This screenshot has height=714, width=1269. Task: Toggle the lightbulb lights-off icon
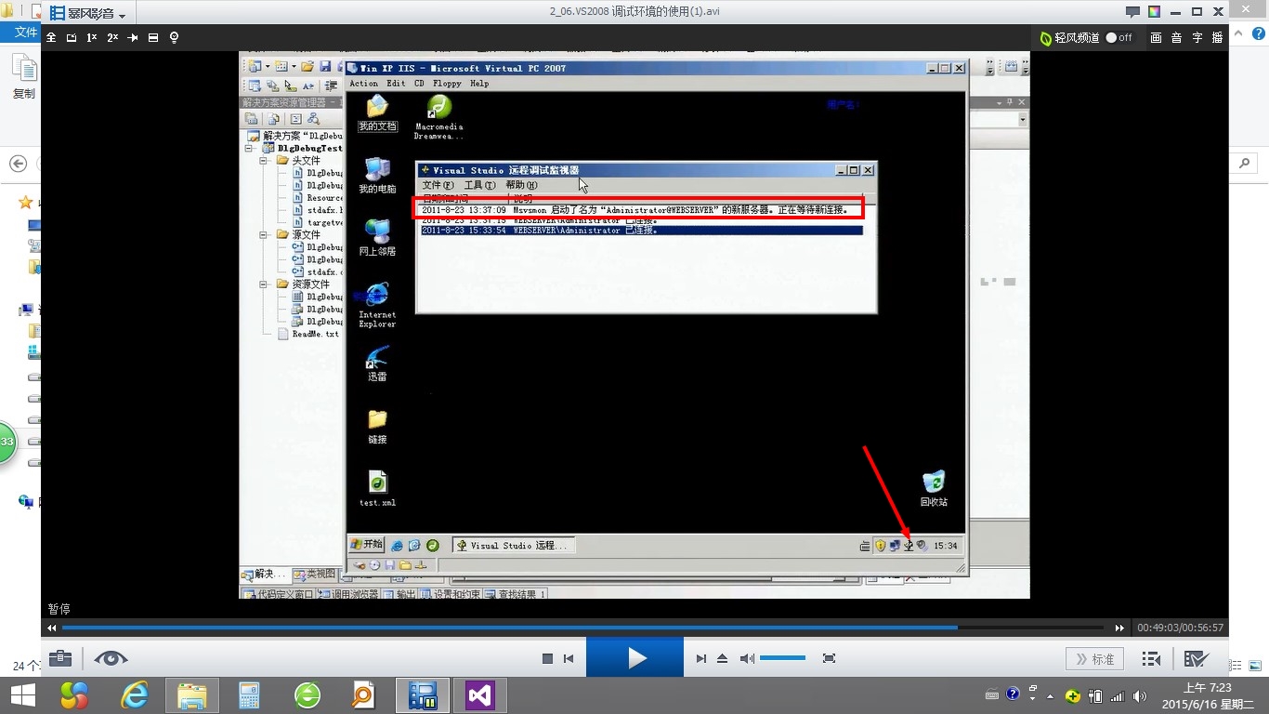tap(174, 37)
